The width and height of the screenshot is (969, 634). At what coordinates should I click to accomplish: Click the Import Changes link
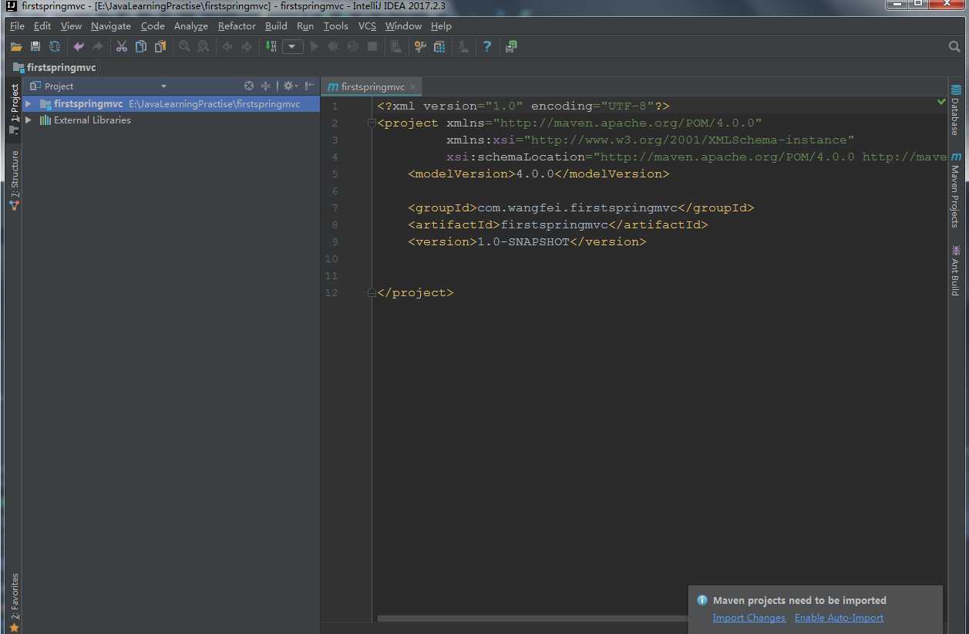pos(749,618)
